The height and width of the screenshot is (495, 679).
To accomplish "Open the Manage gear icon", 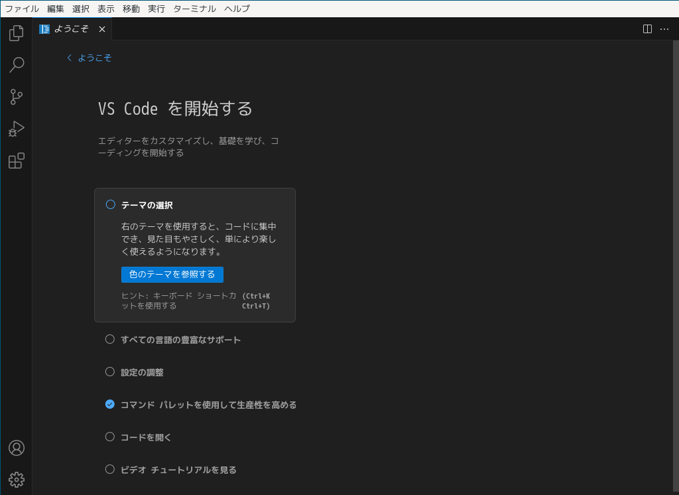I will pos(17,479).
